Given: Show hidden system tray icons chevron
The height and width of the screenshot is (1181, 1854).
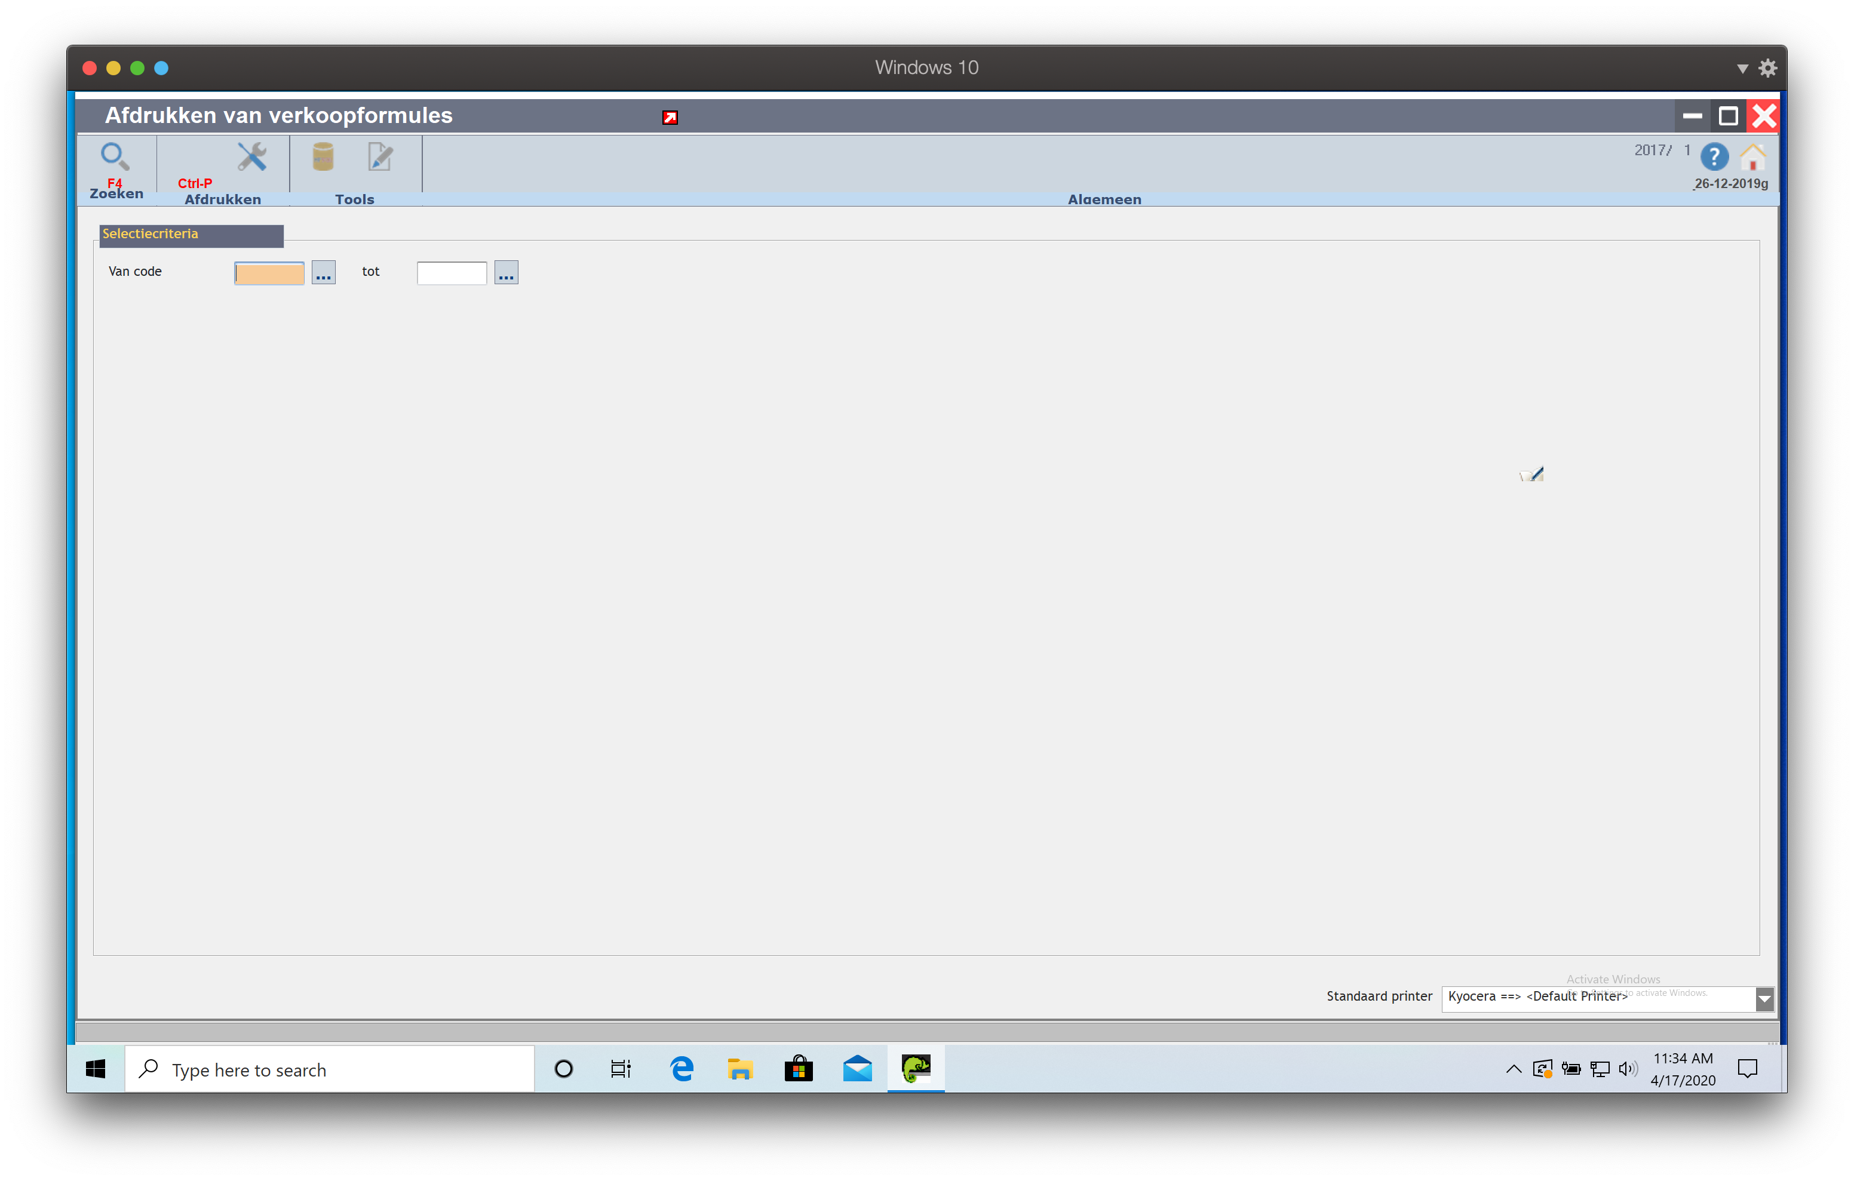Looking at the screenshot, I should coord(1513,1069).
